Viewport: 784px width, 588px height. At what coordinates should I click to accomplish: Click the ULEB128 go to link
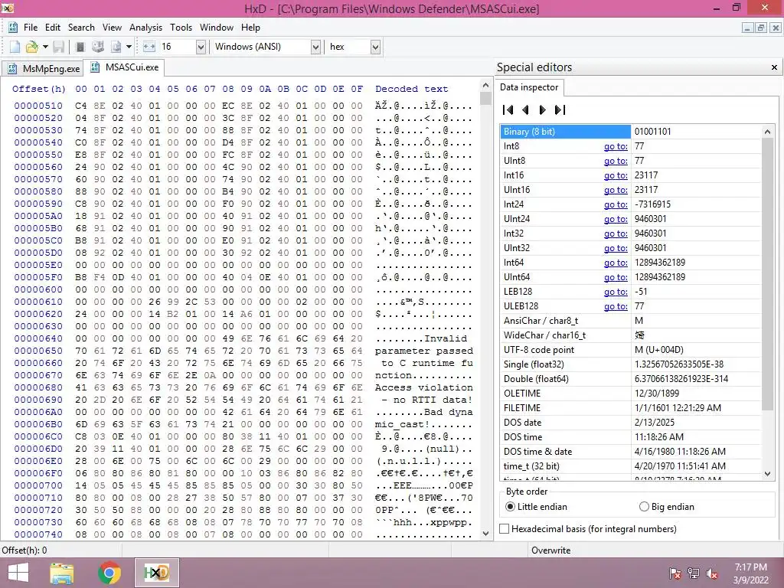[x=616, y=306]
